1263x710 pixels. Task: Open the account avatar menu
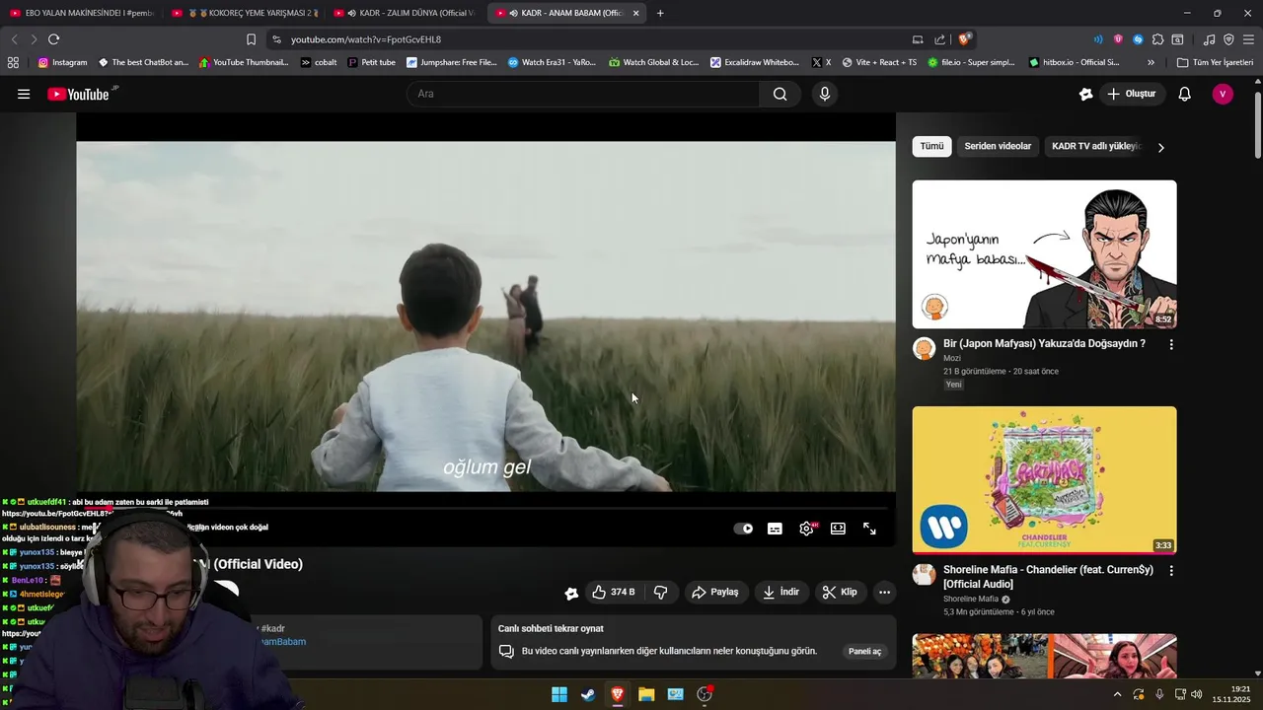[x=1223, y=94]
